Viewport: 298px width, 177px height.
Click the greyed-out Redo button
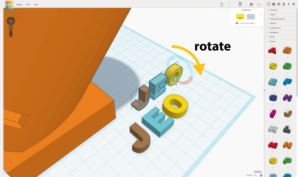pyautogui.click(x=229, y=4)
